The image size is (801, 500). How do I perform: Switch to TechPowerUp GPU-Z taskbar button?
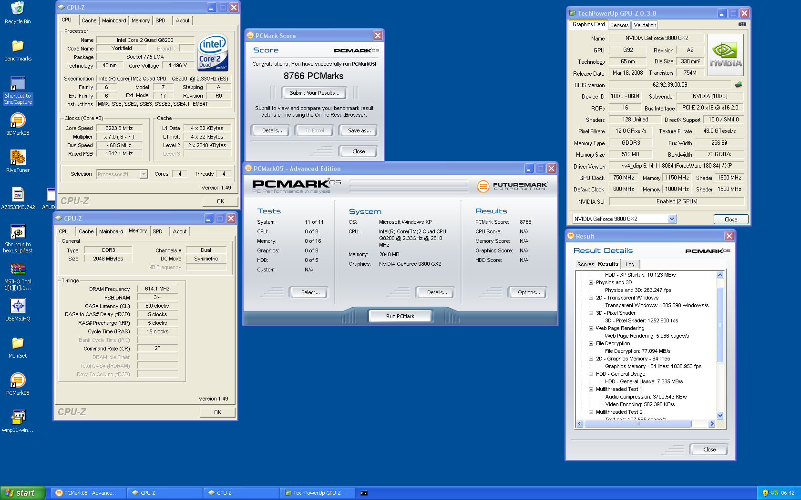[x=318, y=493]
